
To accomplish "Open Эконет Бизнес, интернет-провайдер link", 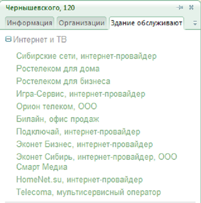I will tap(85, 144).
